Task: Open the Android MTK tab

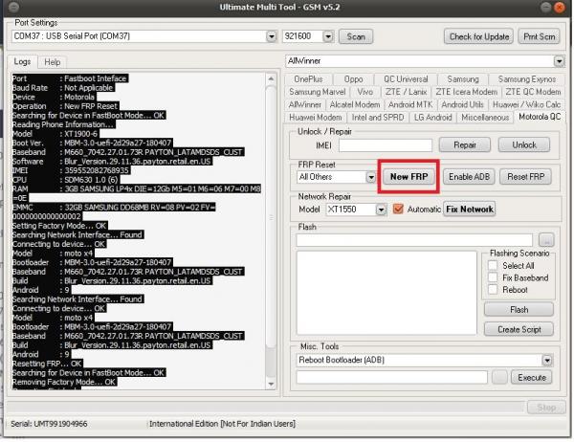Action: coord(410,104)
